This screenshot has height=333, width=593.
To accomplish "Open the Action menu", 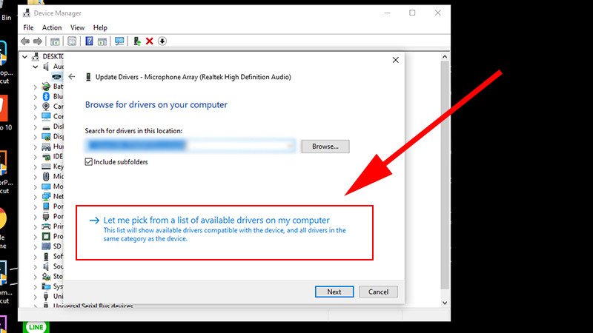I will click(x=52, y=27).
